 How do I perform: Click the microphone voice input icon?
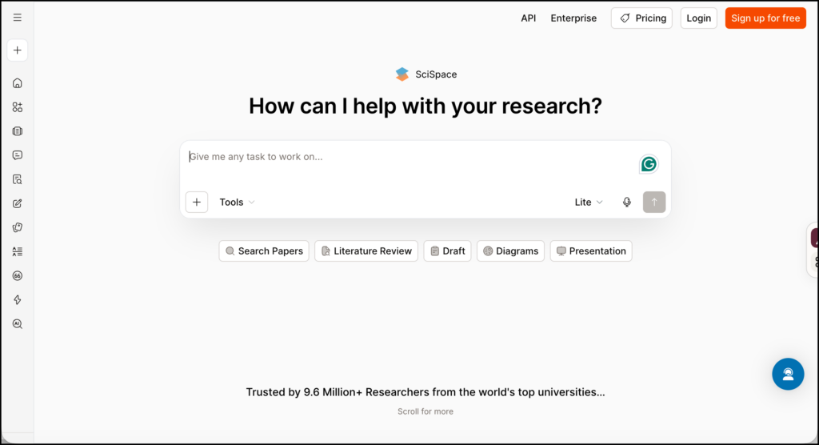pyautogui.click(x=627, y=202)
